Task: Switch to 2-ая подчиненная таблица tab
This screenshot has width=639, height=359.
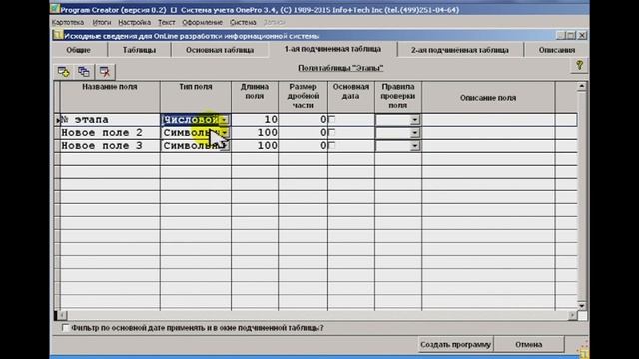Action: 459,50
